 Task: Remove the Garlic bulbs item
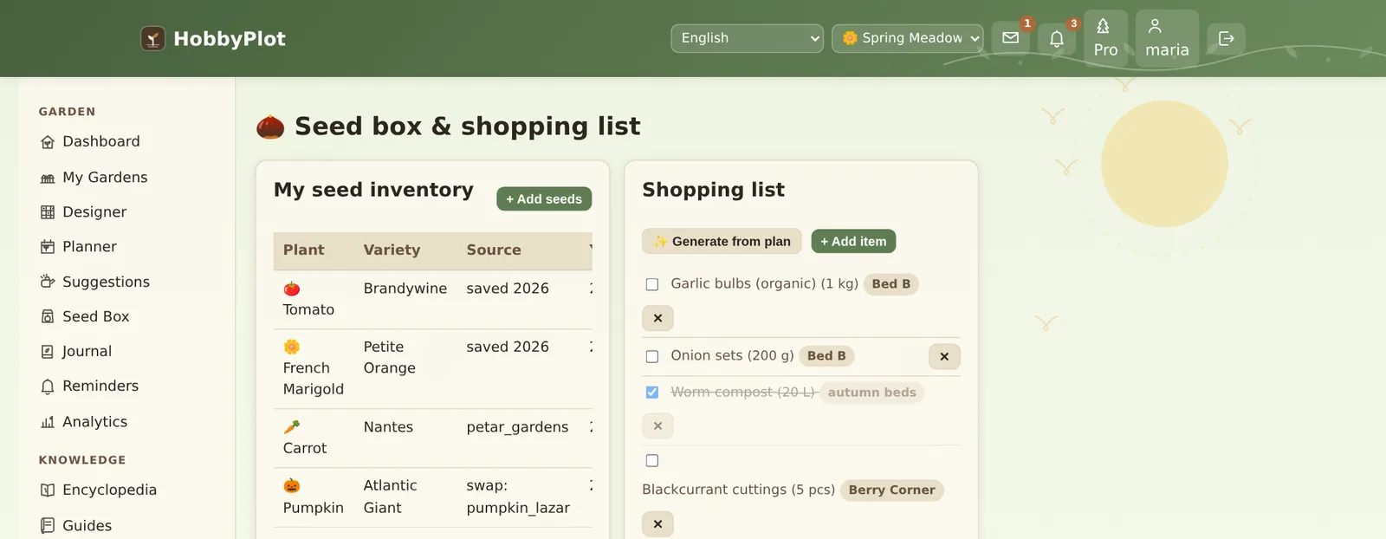coord(657,318)
